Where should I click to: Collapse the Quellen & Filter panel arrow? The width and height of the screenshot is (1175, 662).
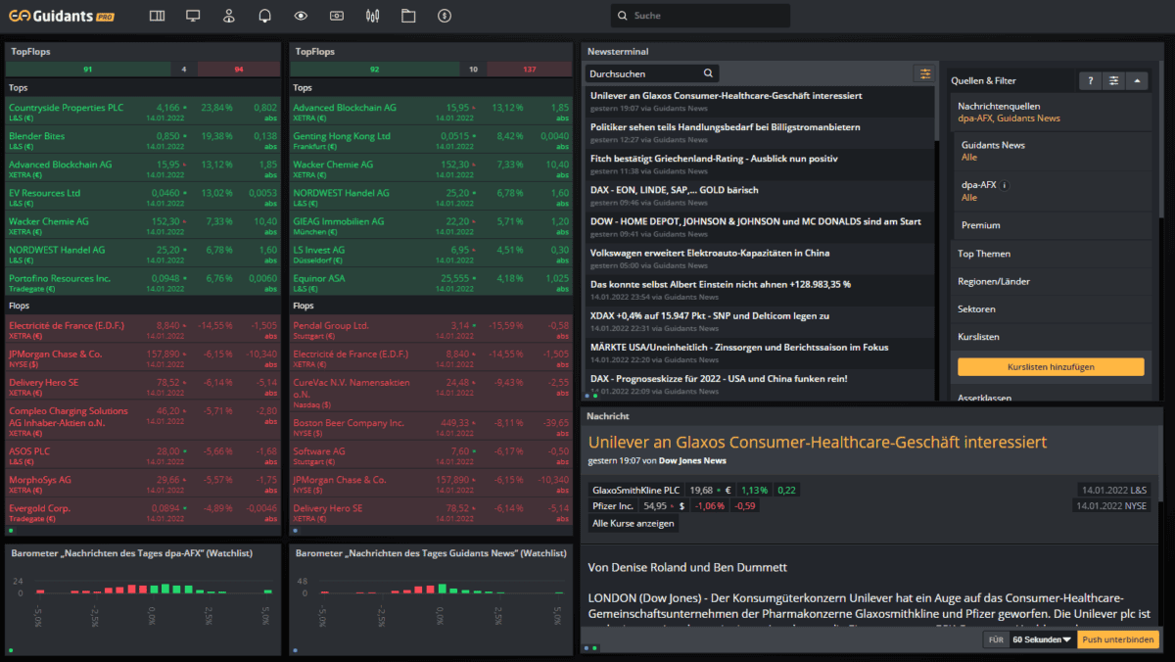(x=1137, y=81)
